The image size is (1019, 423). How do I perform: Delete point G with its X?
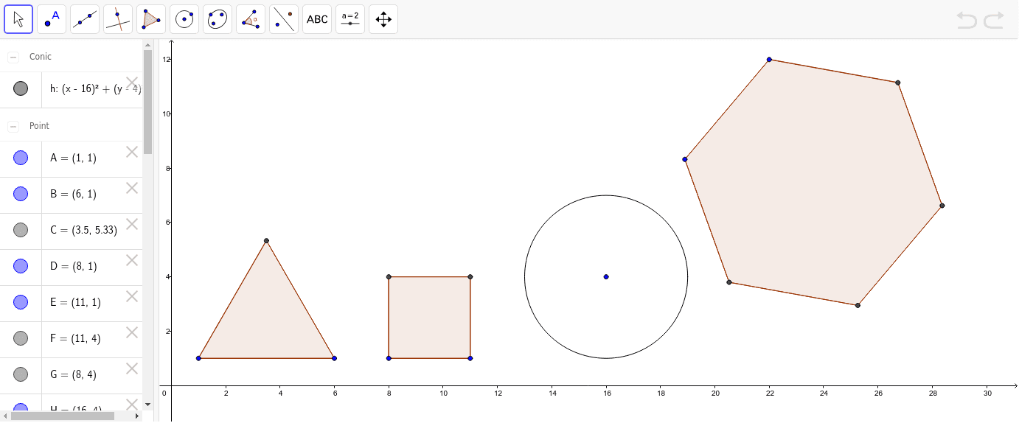tap(132, 368)
